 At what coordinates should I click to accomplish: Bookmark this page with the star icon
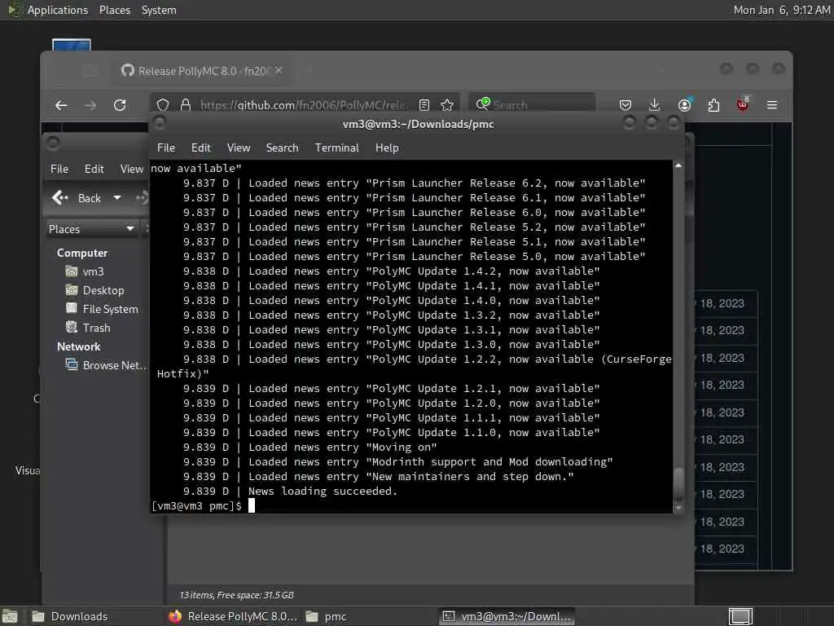point(447,105)
